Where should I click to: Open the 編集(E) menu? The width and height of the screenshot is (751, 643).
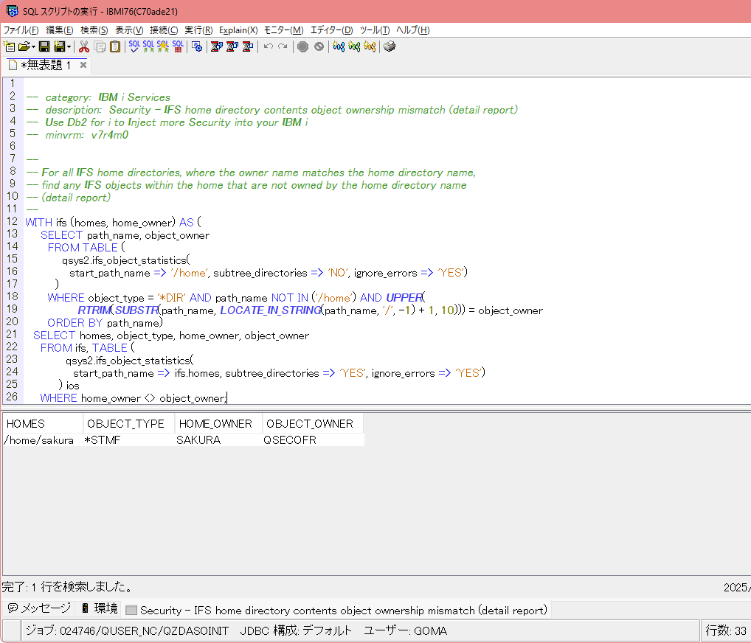(60, 30)
